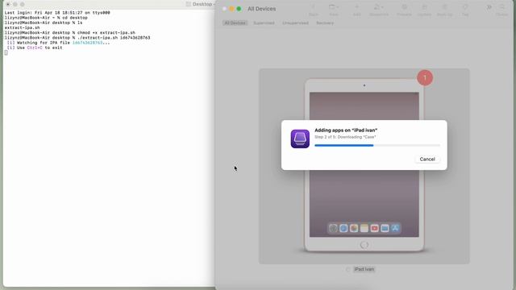The width and height of the screenshot is (516, 290).
Task: Click the "All Devices" window title
Action: click(x=261, y=9)
